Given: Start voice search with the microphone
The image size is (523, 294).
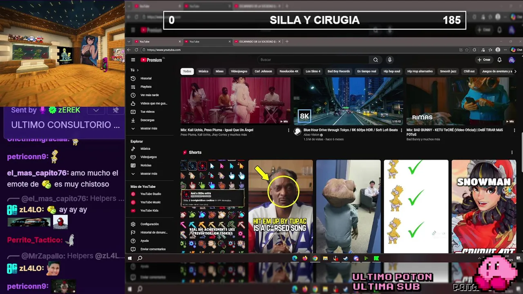Looking at the screenshot, I should (389, 60).
